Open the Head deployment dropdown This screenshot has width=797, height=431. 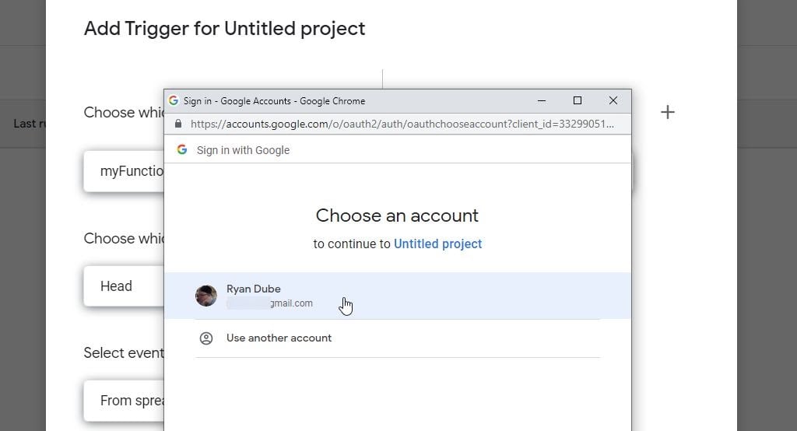click(x=125, y=286)
